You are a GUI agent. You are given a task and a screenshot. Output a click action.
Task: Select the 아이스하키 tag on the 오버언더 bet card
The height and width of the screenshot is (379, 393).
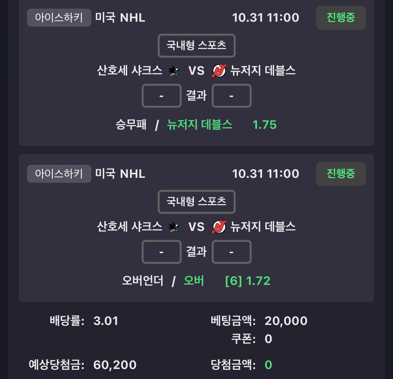pyautogui.click(x=59, y=174)
